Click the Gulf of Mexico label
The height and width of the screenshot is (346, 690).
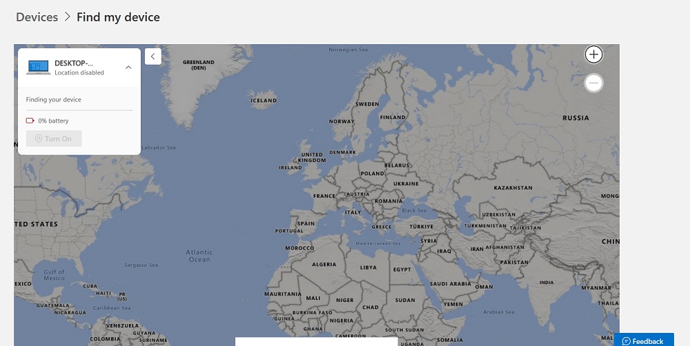tap(54, 275)
